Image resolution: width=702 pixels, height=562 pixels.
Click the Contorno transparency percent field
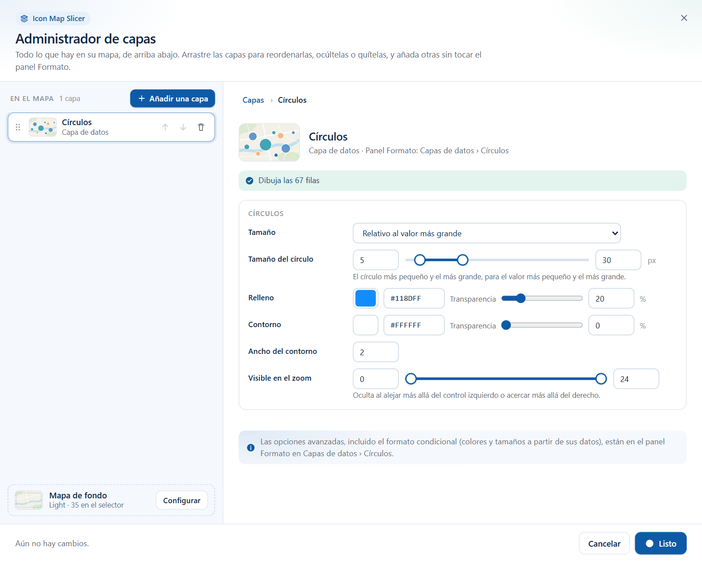[611, 325]
